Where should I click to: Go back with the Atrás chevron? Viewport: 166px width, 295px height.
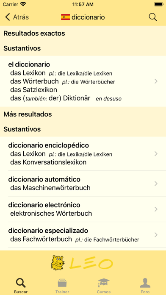coord(8,17)
